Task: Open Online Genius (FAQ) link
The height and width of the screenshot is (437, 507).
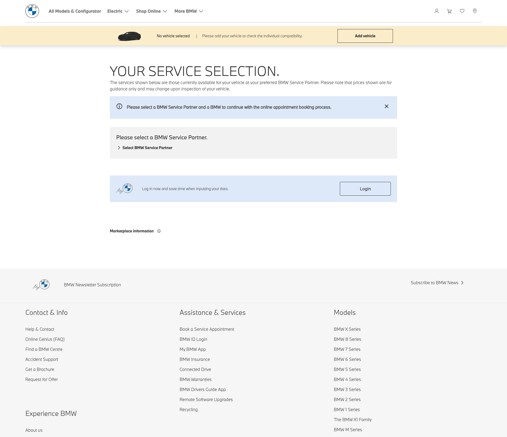Action: [x=45, y=339]
